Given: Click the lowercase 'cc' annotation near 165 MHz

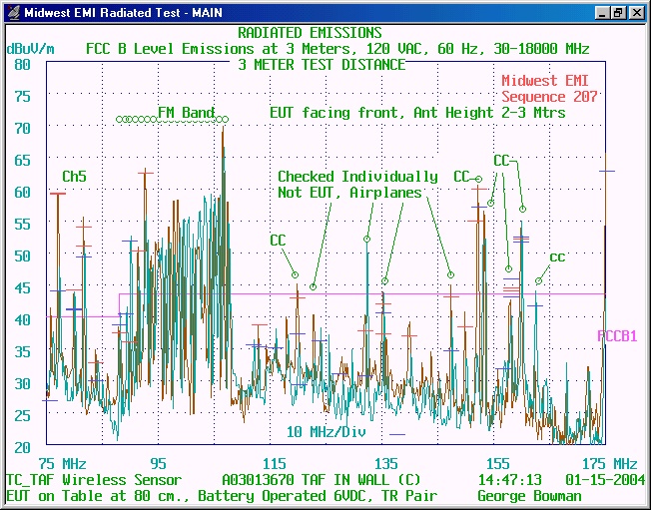Looking at the screenshot, I should pyautogui.click(x=557, y=257).
